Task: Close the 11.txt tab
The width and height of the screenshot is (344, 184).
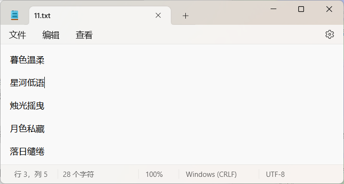Action: 158,15
